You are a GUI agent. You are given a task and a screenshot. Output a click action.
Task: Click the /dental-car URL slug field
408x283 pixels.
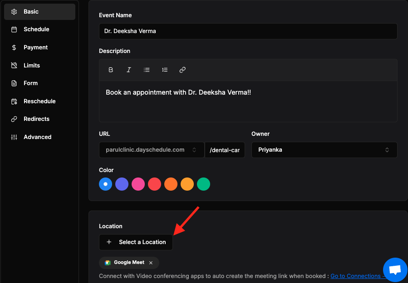click(225, 150)
